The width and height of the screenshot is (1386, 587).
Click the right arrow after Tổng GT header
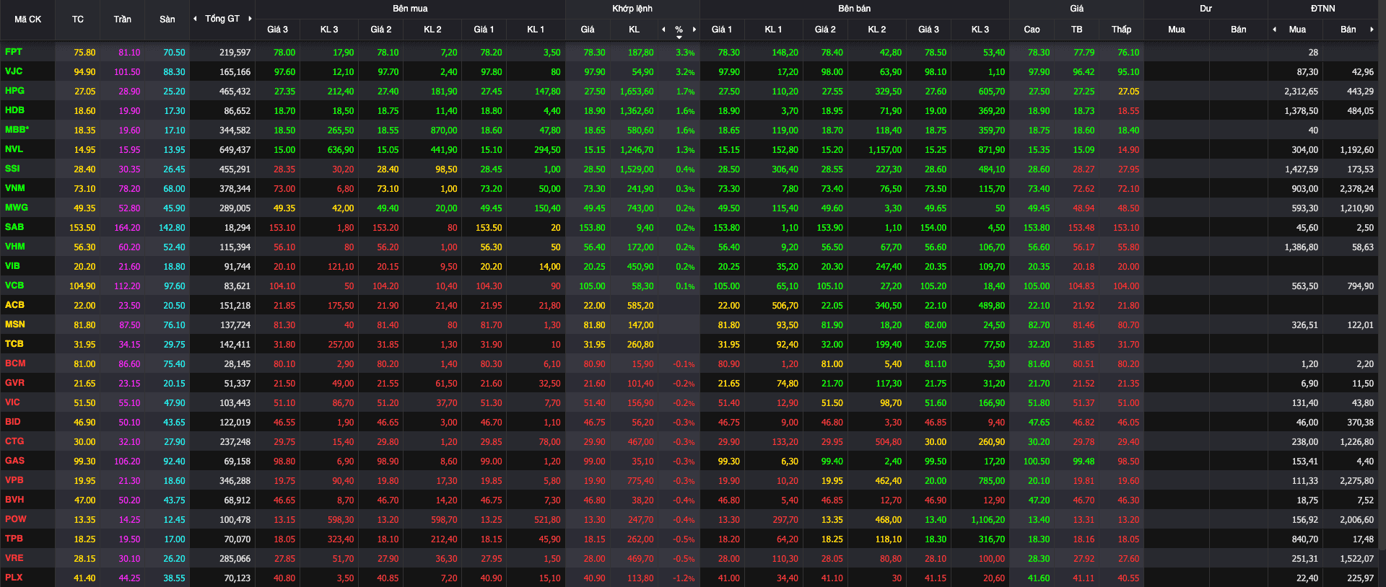point(250,19)
